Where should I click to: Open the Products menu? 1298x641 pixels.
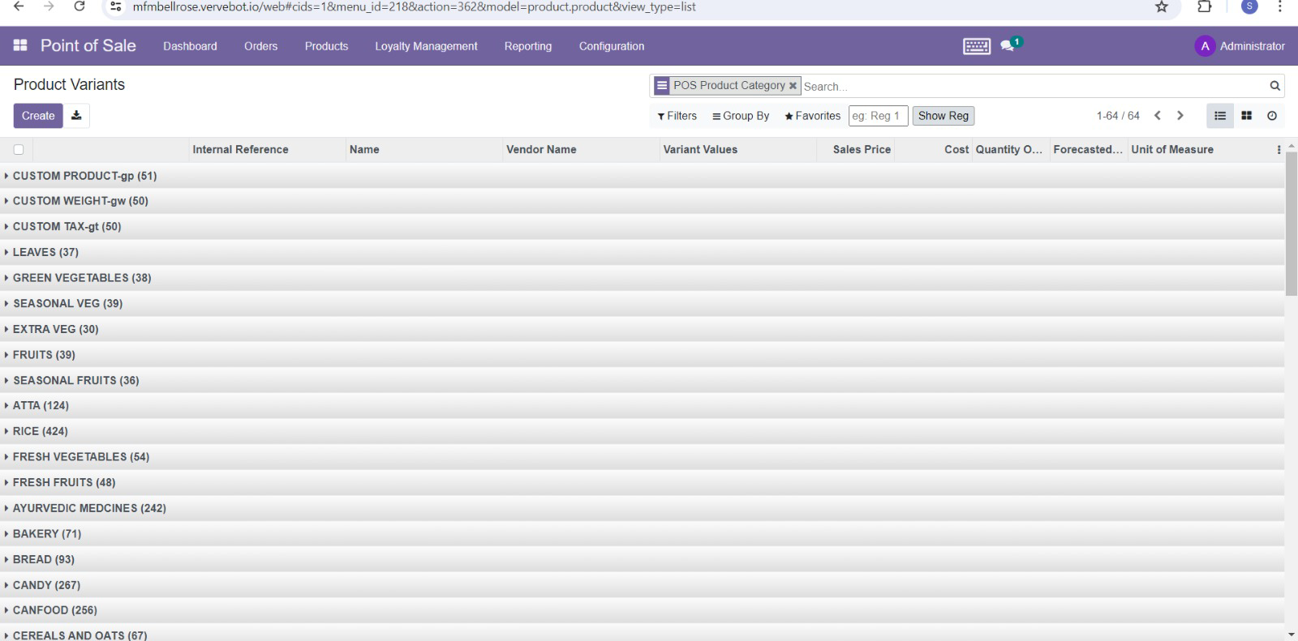click(x=326, y=46)
